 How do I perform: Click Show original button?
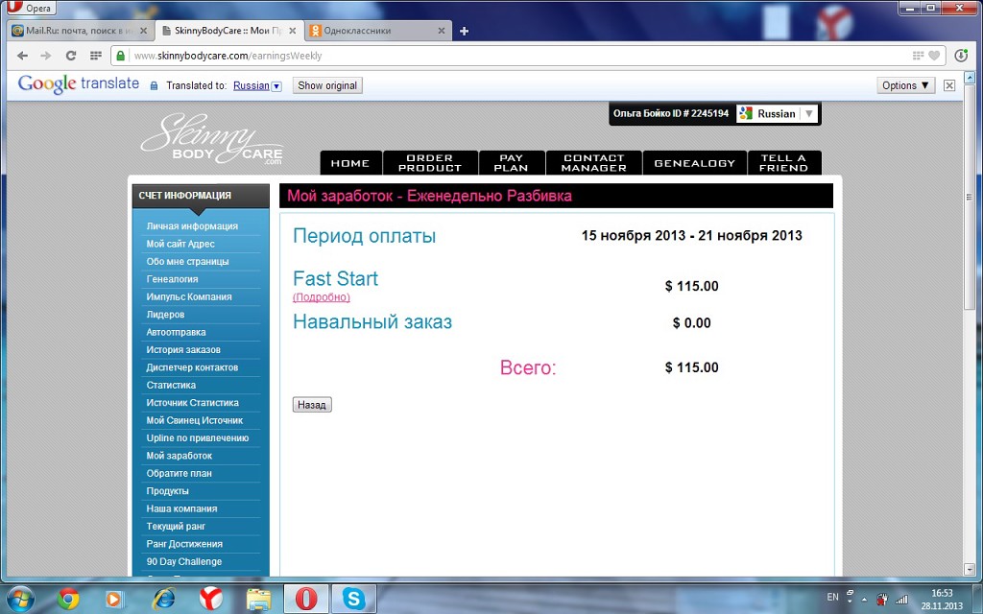(327, 85)
